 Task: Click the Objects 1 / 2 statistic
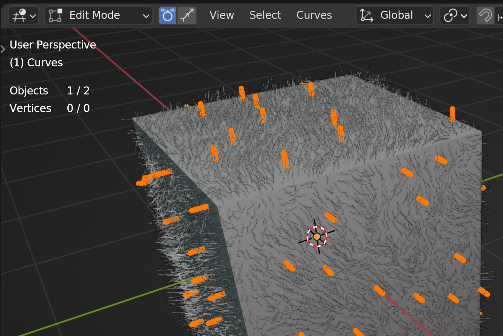click(50, 91)
